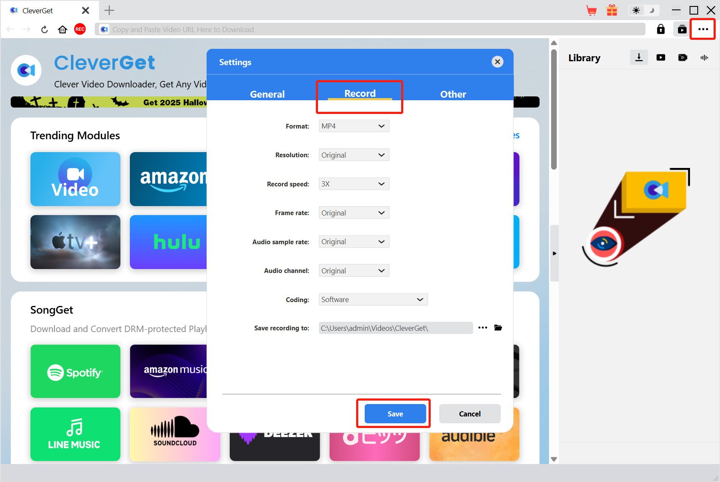
Task: Open the Format dropdown
Action: 354,126
